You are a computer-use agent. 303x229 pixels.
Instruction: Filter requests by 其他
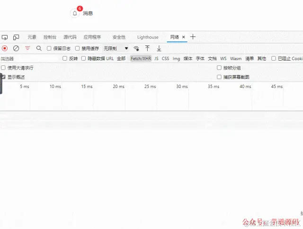(x=262, y=59)
